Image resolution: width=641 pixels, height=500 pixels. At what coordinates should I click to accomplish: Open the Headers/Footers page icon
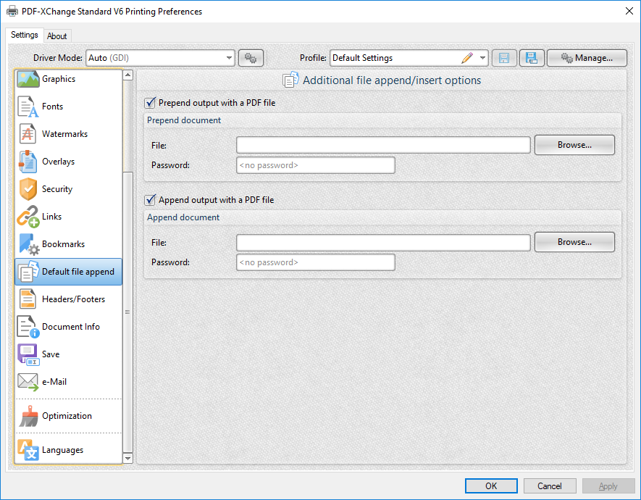coord(28,299)
